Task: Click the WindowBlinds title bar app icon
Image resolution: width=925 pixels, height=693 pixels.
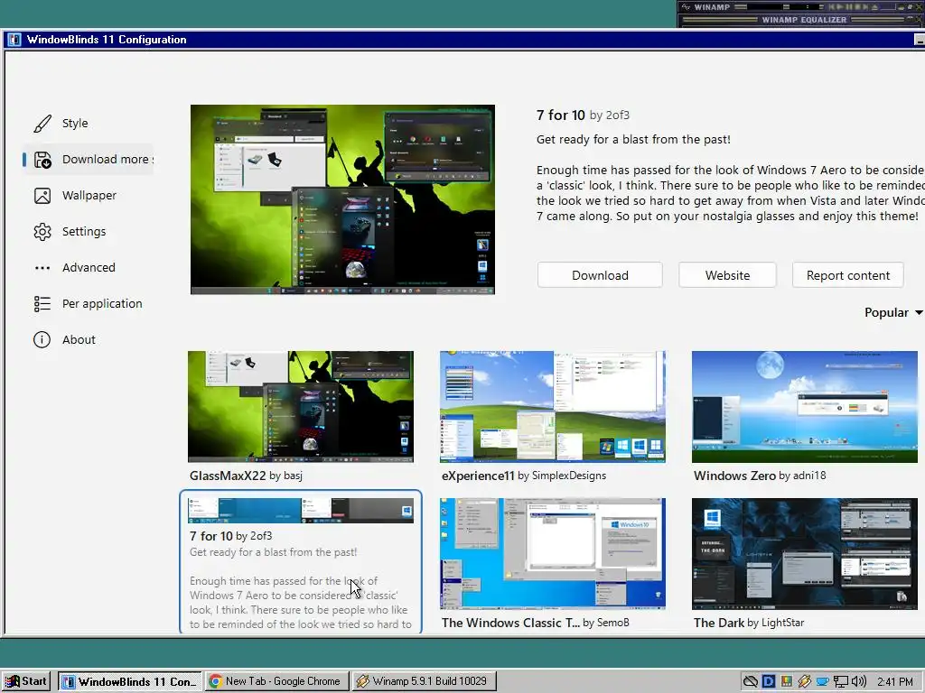Action: click(14, 40)
